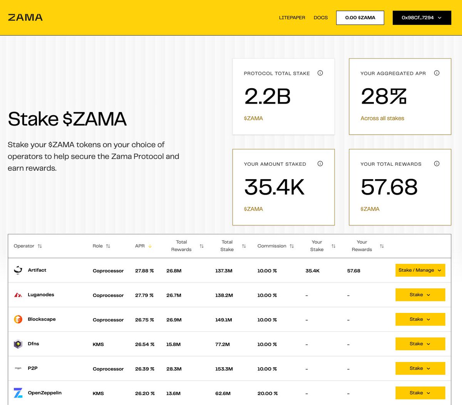Viewport: 462px width, 405px height.
Task: Click Artifact's 35.4K your stake value
Action: coord(312,271)
